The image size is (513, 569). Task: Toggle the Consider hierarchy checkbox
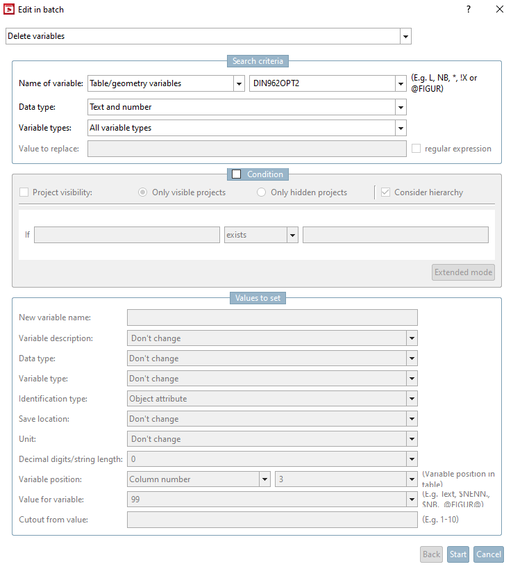(386, 192)
